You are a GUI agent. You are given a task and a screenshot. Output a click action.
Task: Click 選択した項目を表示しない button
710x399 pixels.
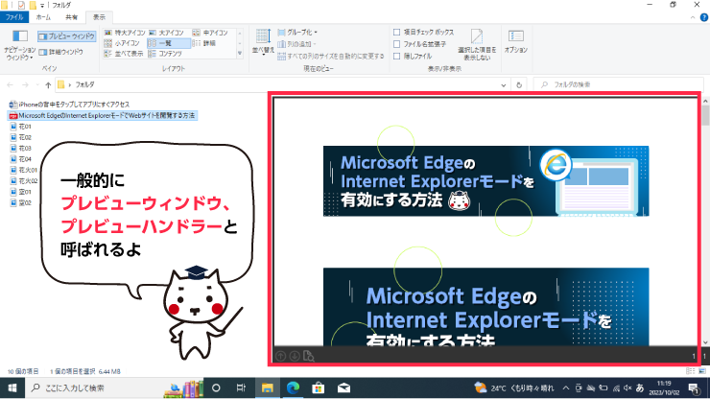[477, 44]
